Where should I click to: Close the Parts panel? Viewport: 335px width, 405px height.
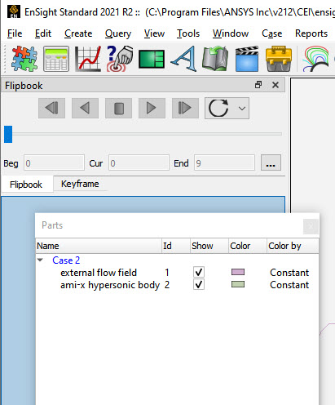coord(311,226)
